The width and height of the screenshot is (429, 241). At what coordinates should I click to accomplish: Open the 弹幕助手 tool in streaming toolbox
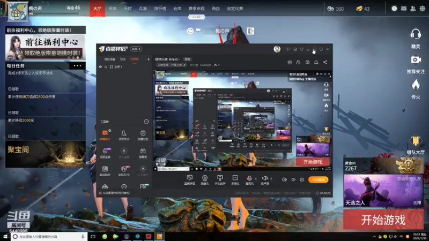coord(105,135)
